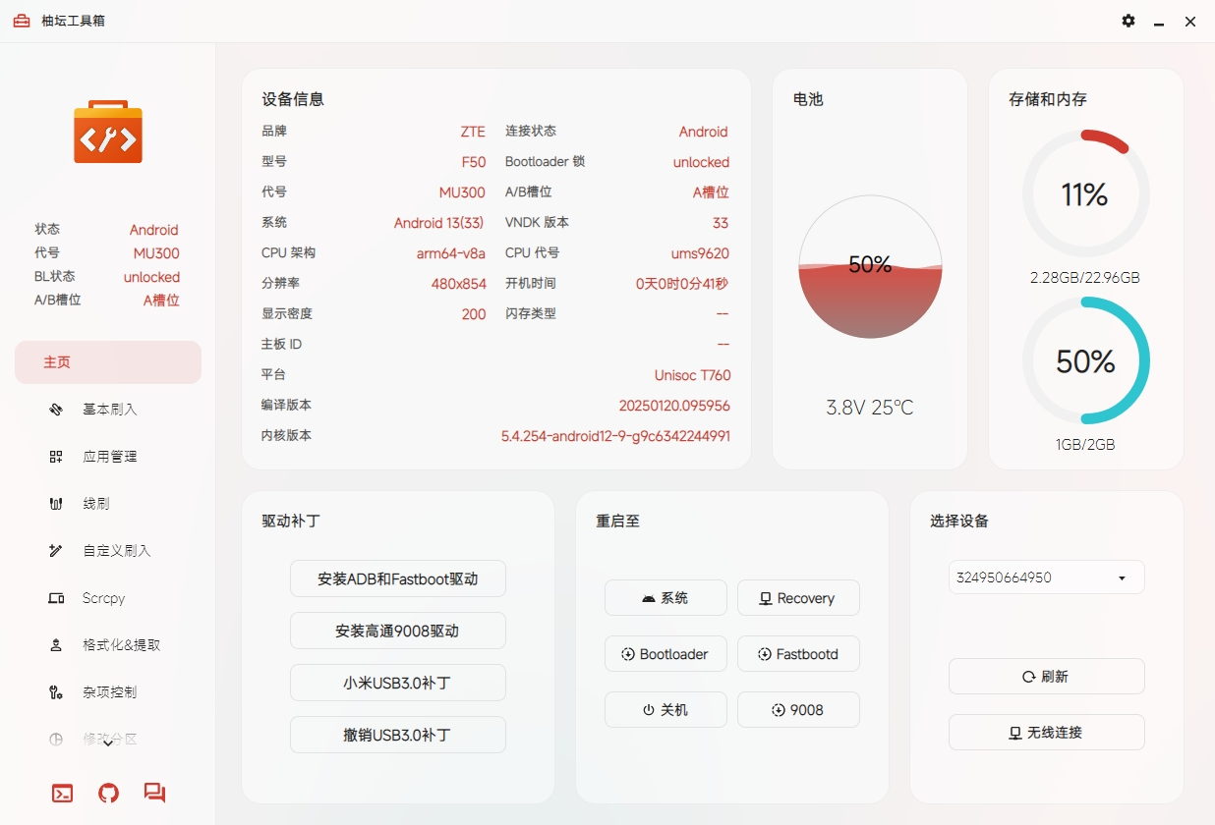Click the 应用管理 apps grid icon
The width and height of the screenshot is (1215, 825).
click(56, 457)
